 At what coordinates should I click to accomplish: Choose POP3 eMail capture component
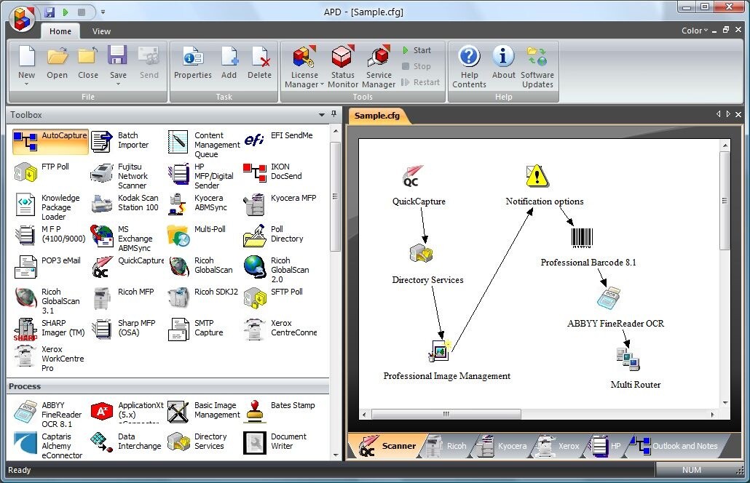47,266
